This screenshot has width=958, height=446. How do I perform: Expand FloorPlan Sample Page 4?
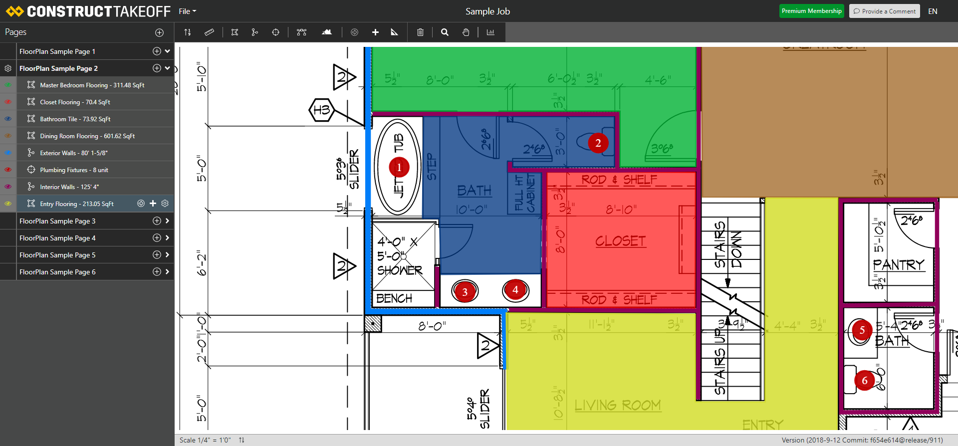(168, 238)
